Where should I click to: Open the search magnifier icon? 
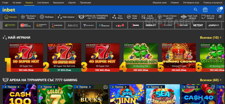196,9
